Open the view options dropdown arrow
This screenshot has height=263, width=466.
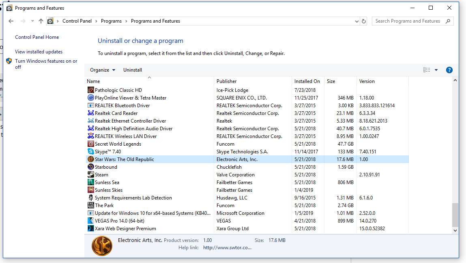(x=436, y=70)
